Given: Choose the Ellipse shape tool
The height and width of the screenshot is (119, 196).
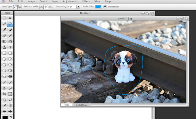Looking at the screenshot, I should [4, 59].
